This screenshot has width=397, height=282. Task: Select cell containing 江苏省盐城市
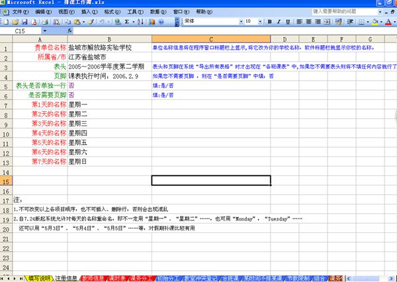tap(110, 57)
